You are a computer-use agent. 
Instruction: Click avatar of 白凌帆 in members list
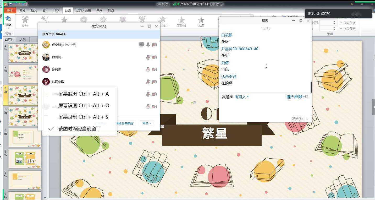coord(46,57)
